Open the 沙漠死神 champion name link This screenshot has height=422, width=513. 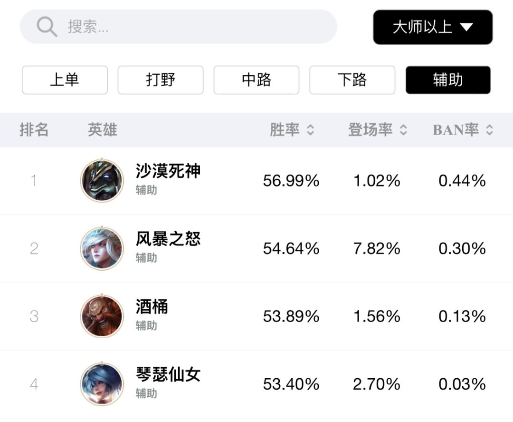(168, 171)
